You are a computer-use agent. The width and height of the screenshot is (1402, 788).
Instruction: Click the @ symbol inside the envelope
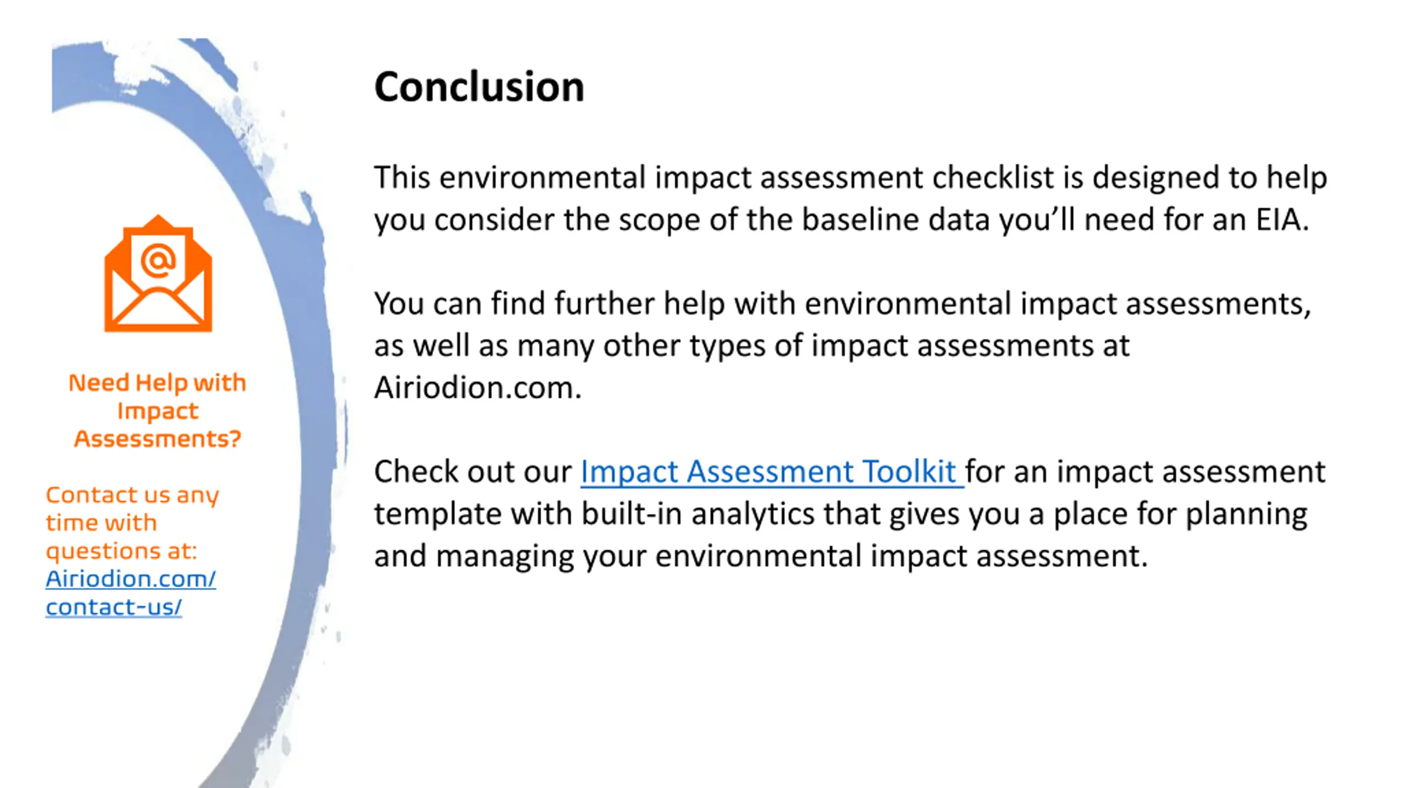pyautogui.click(x=158, y=260)
